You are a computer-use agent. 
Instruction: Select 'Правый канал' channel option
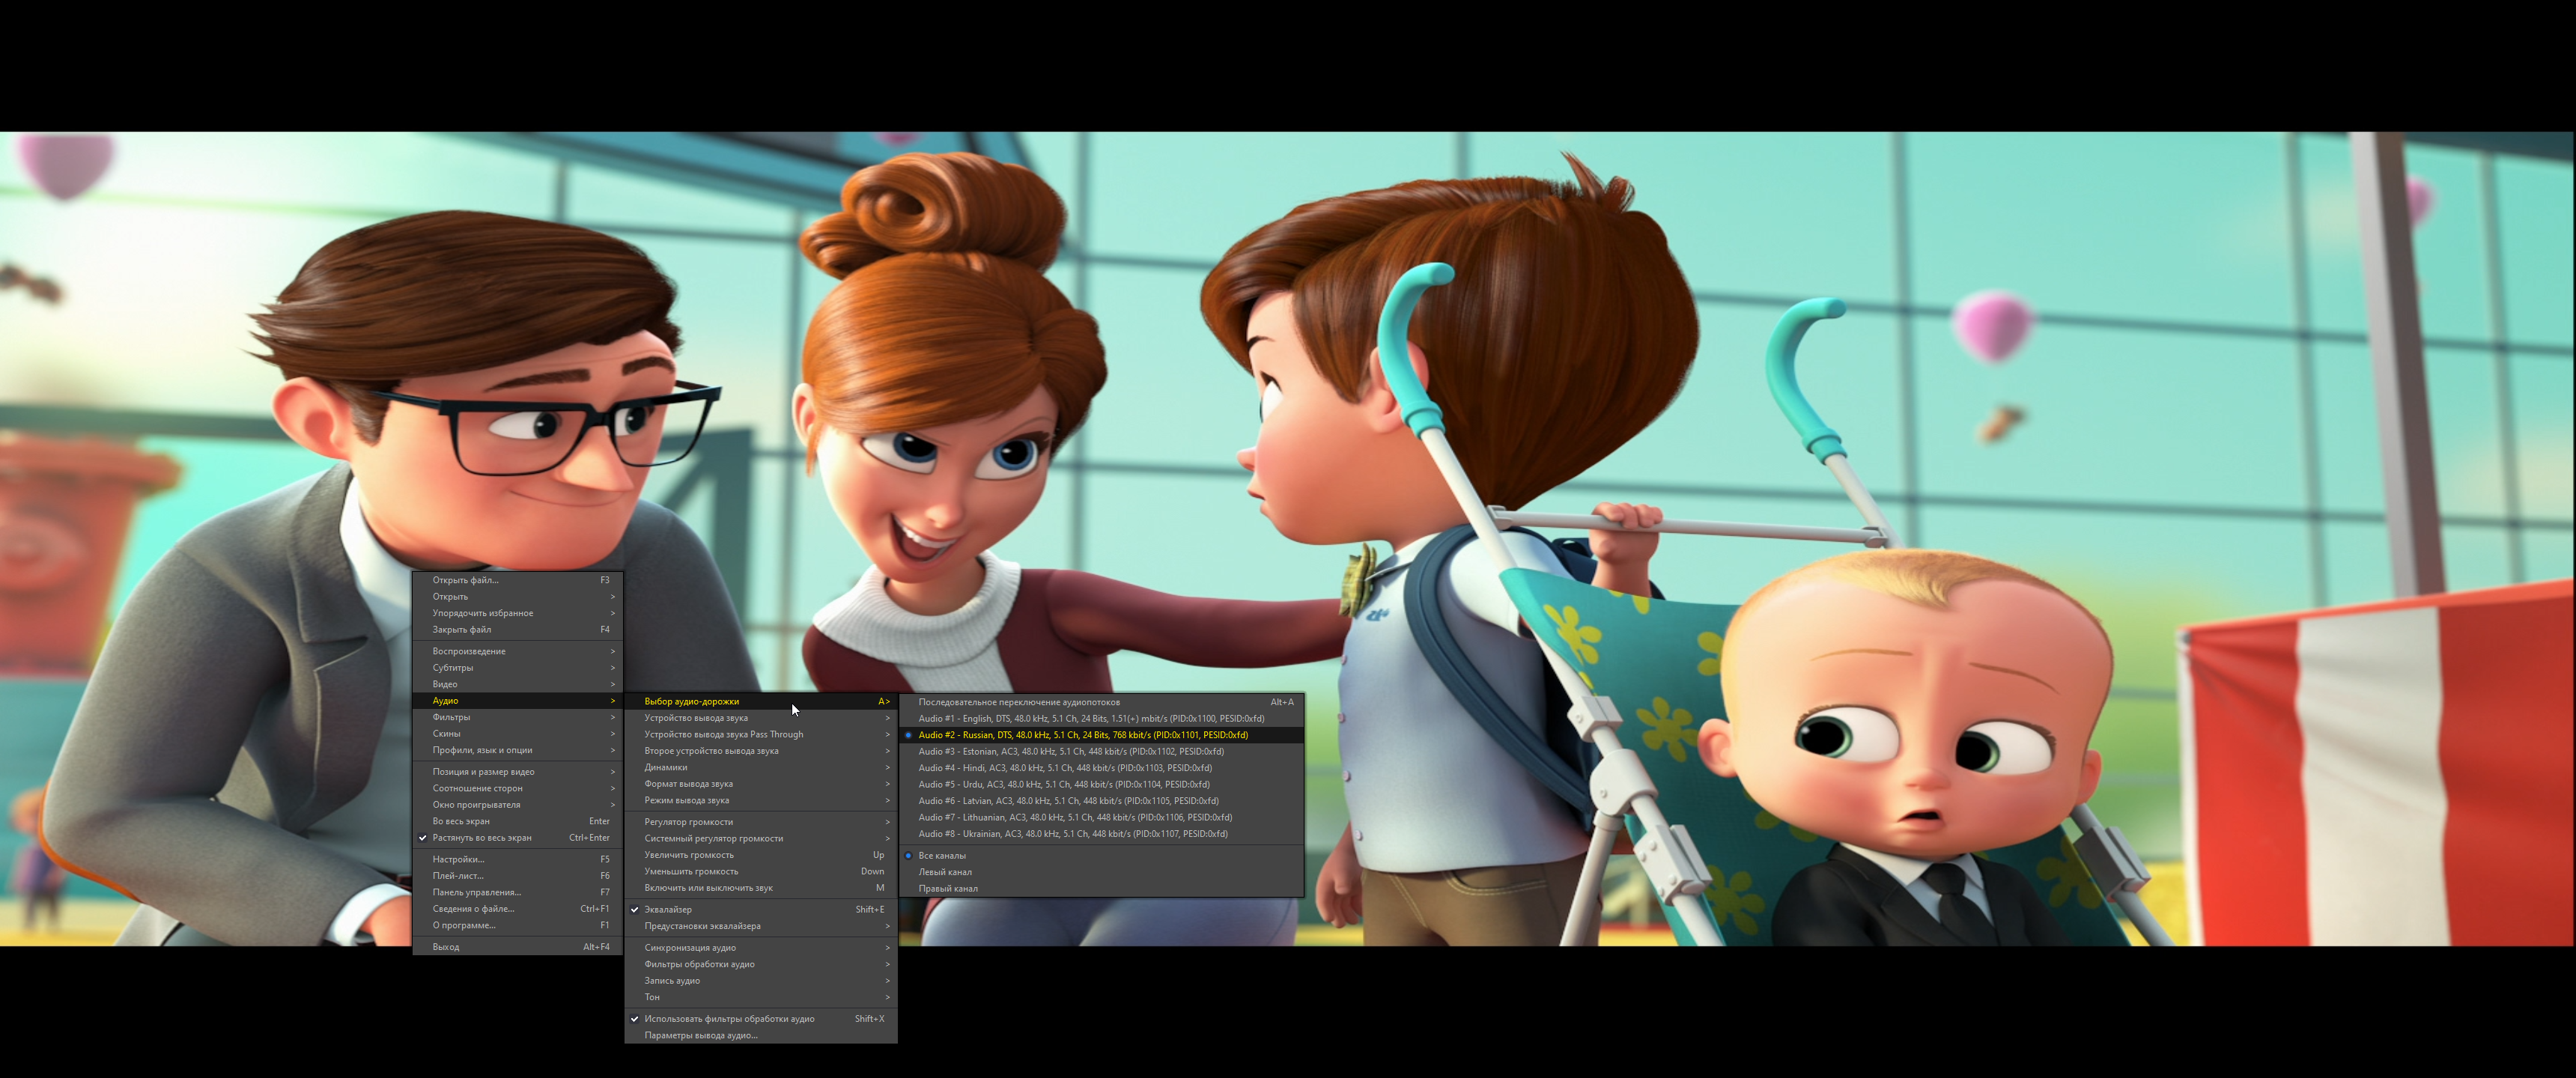[947, 888]
